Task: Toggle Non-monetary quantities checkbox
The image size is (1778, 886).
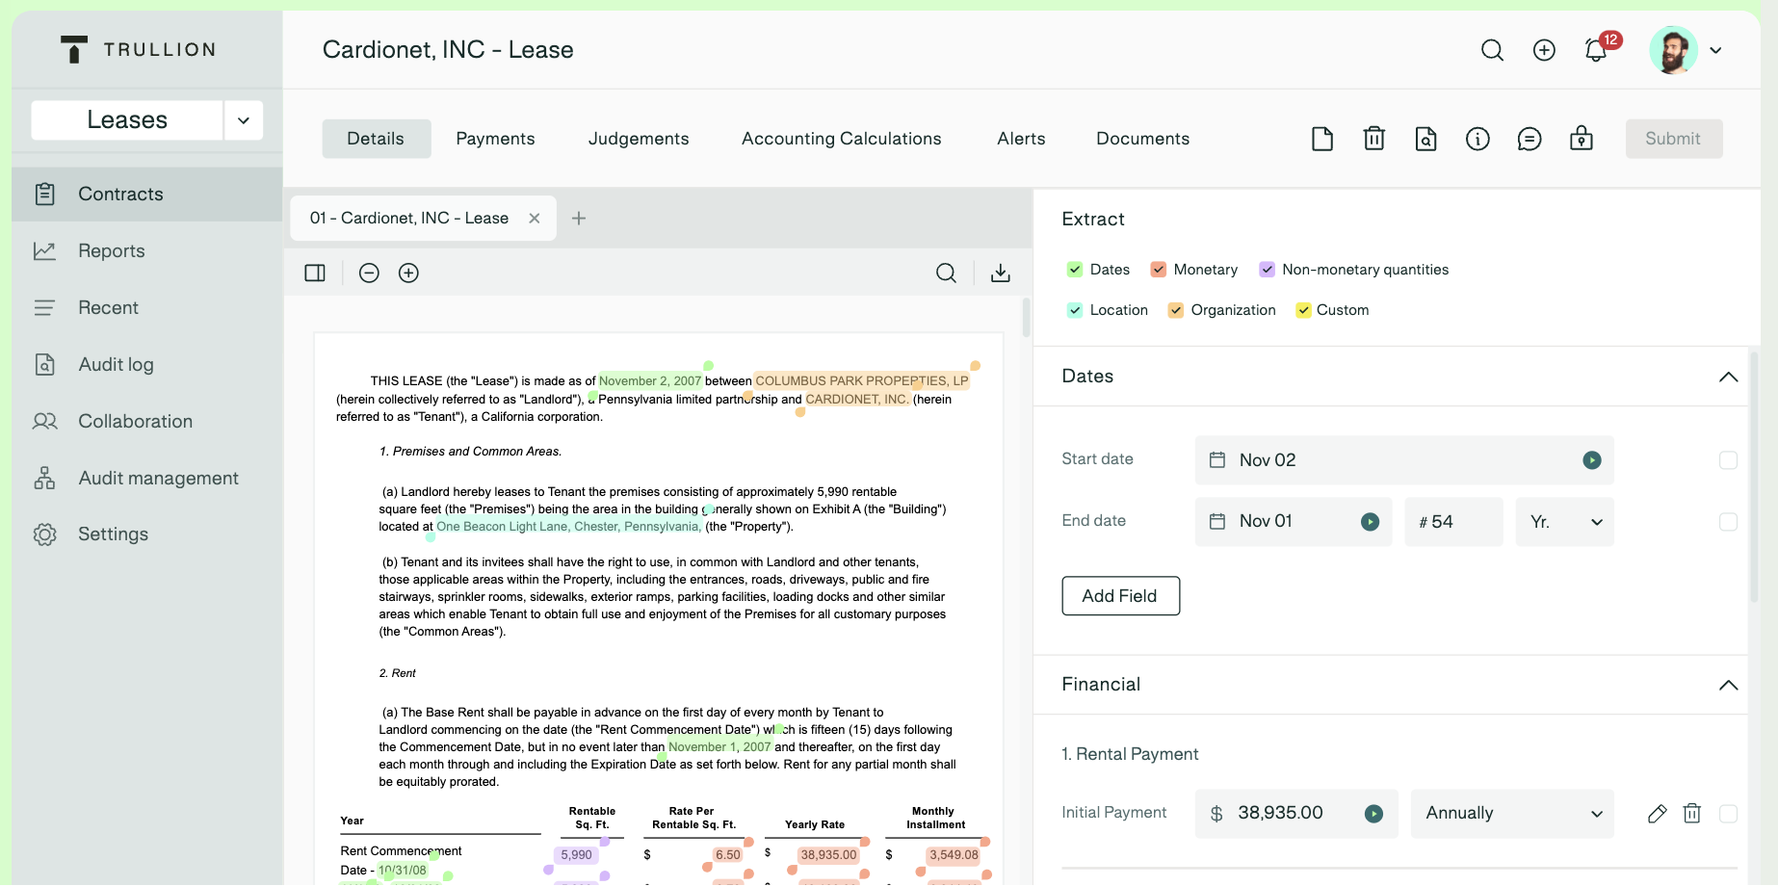Action: [1268, 270]
